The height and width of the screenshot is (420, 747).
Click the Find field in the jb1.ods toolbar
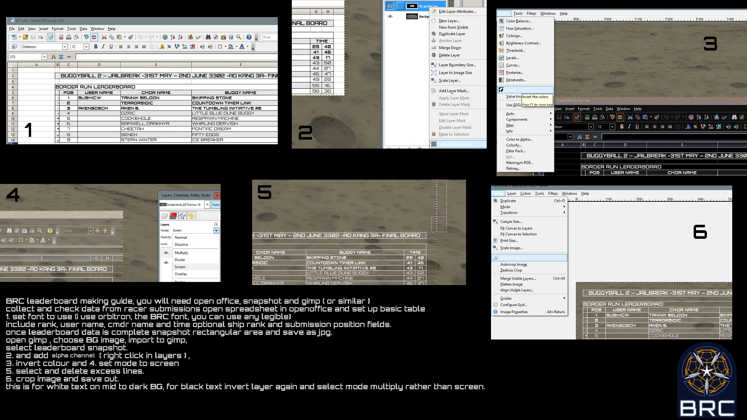pyautogui.click(x=269, y=37)
